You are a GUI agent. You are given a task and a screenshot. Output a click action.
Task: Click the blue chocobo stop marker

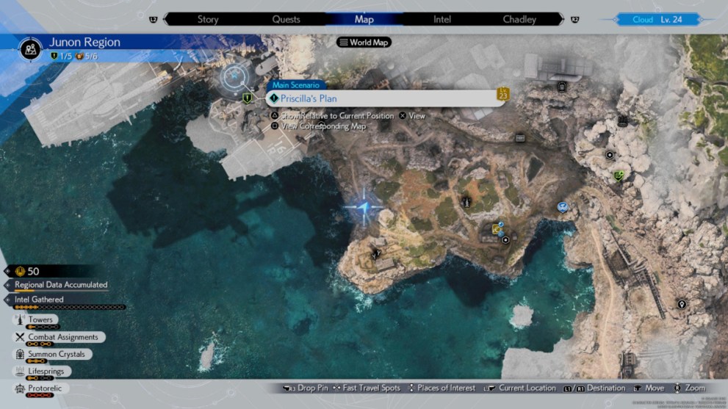click(563, 207)
